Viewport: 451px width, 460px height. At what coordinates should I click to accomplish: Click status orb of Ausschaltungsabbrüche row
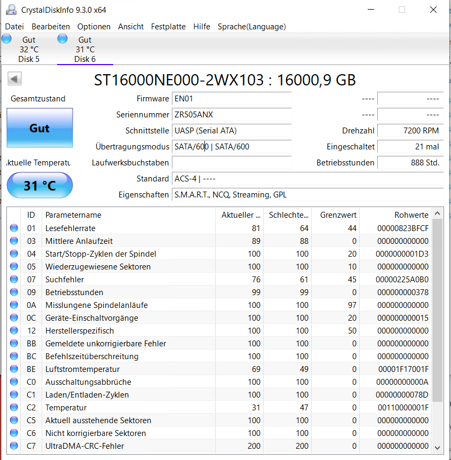click(x=14, y=382)
